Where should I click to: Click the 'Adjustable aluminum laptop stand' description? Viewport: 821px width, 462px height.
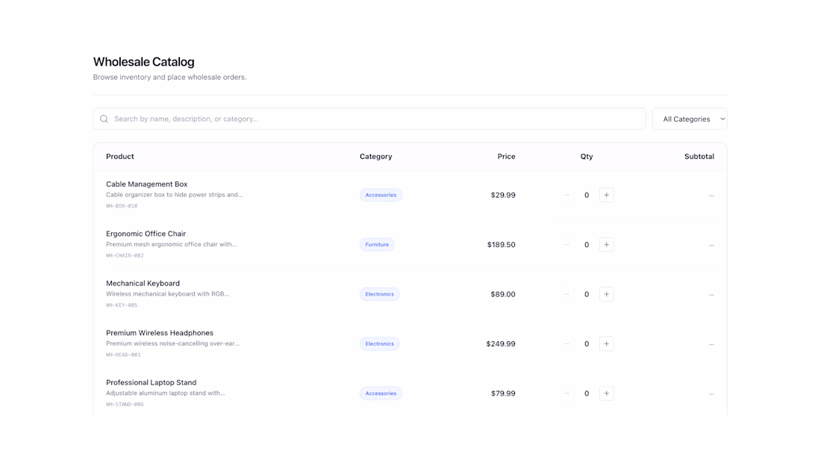click(166, 393)
